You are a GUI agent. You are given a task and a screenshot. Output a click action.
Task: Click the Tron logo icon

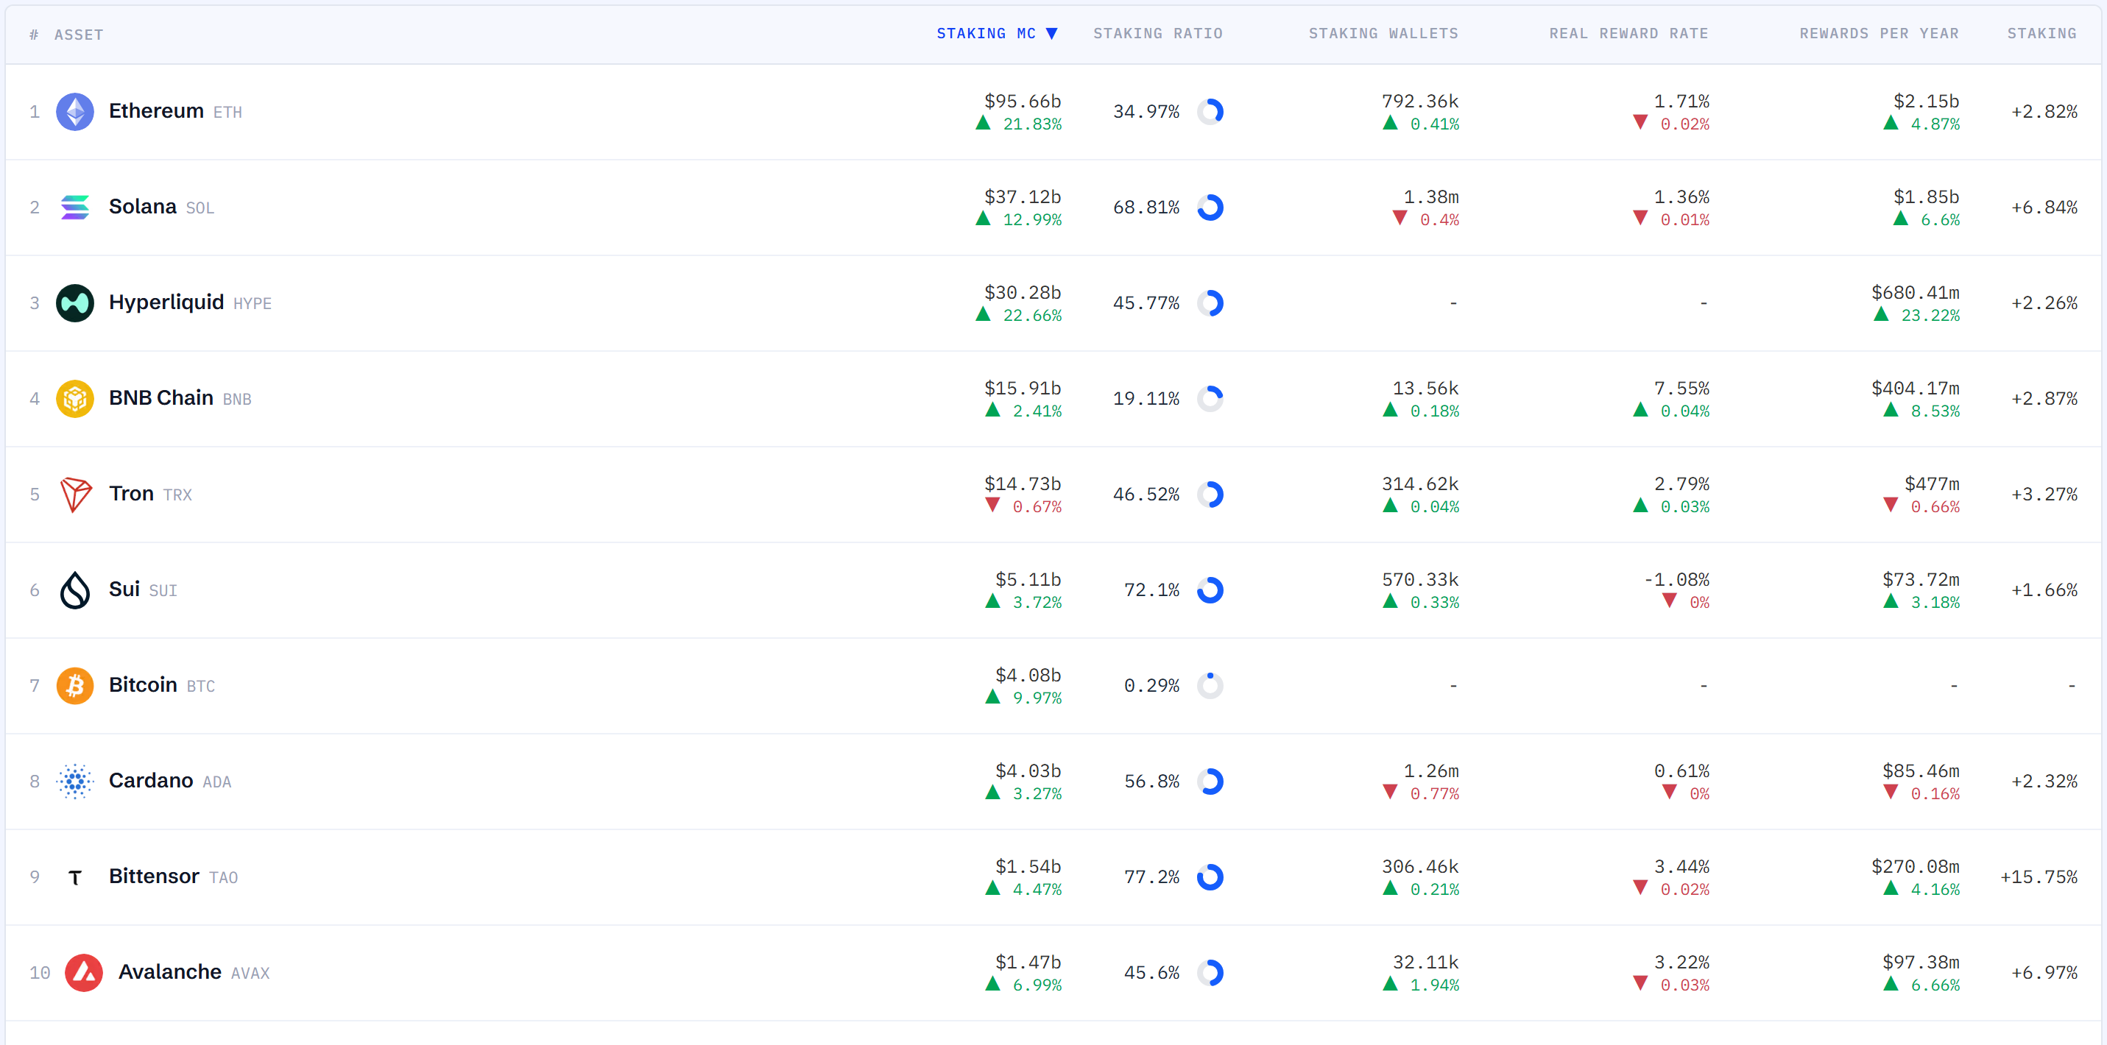pos(74,494)
